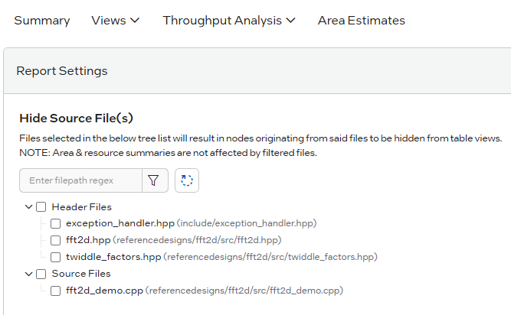Click the filepath regex input field
Screen dimensions: 511x315
point(80,180)
